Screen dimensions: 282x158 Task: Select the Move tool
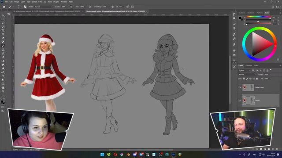[x=3, y=15]
